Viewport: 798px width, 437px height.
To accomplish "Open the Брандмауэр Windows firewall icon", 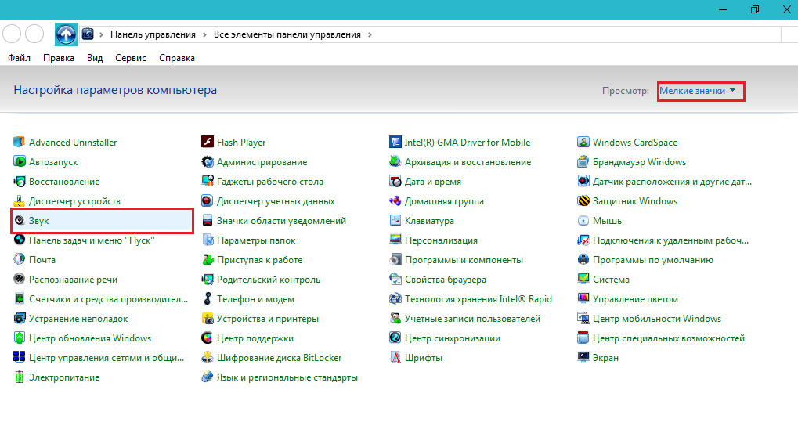I will (583, 162).
